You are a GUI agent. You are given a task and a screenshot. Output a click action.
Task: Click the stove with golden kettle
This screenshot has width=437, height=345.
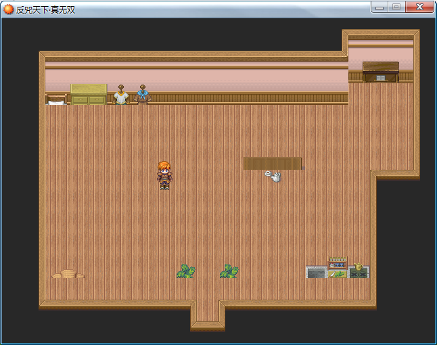(359, 271)
